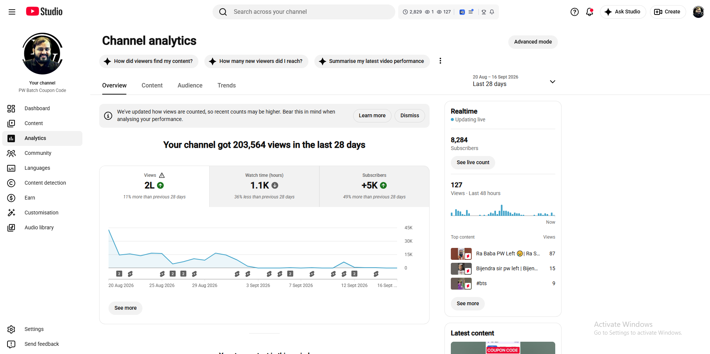The image size is (710, 354).
Task: Open Community section in sidebar
Action: tap(42, 153)
